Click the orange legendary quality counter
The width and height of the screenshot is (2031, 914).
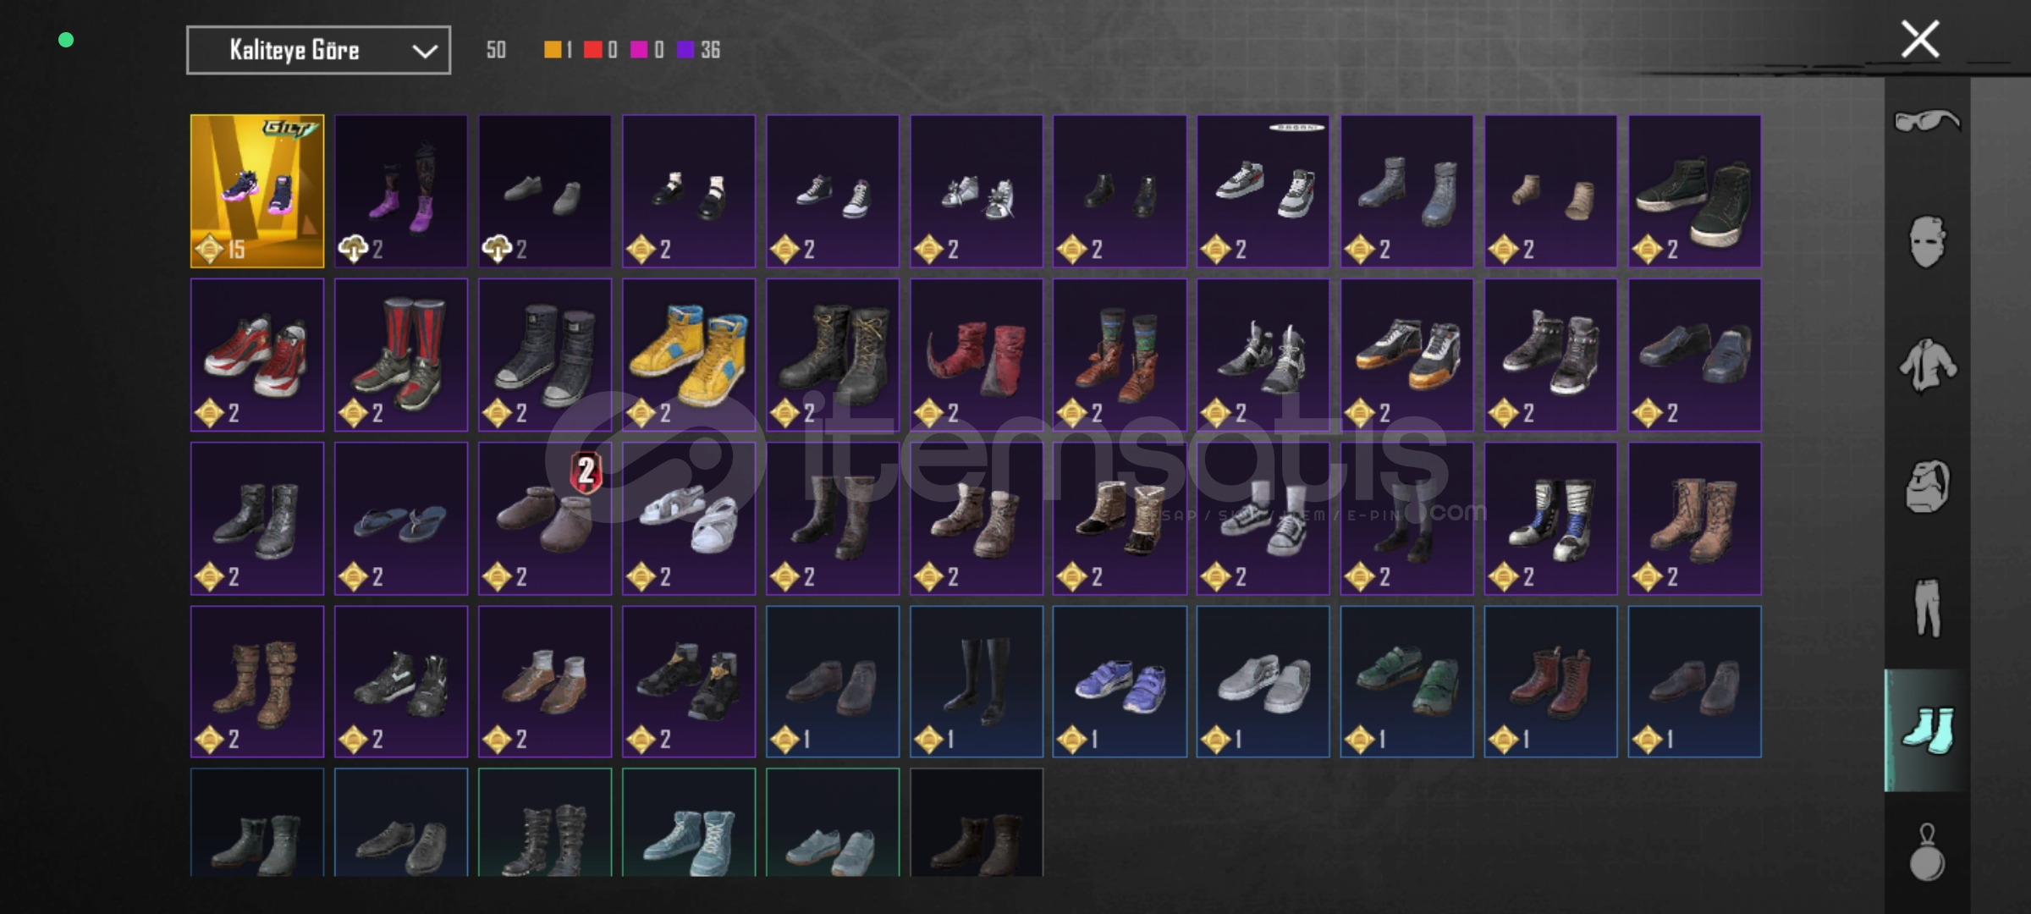coord(559,50)
